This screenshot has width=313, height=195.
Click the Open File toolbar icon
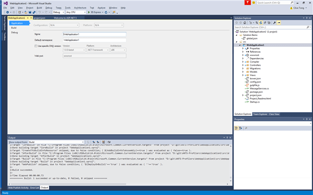pos(26,12)
